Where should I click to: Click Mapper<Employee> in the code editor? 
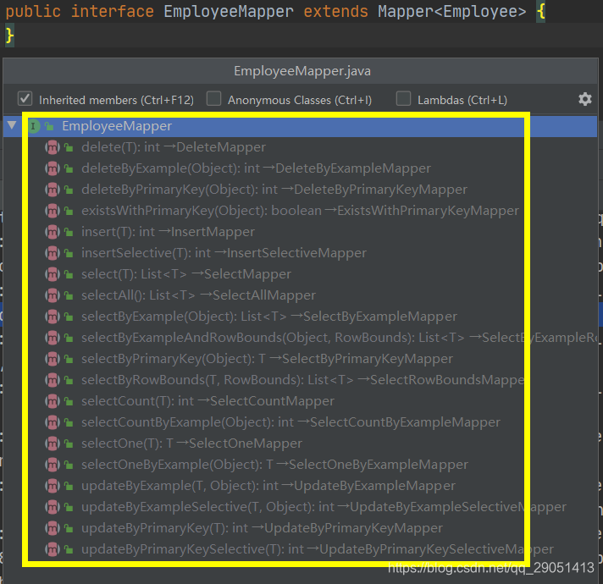452,11
